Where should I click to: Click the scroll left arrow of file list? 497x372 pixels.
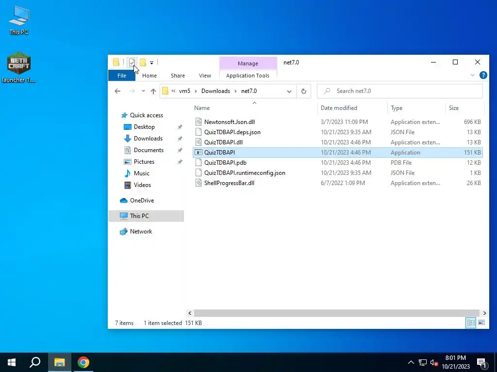tap(190, 313)
